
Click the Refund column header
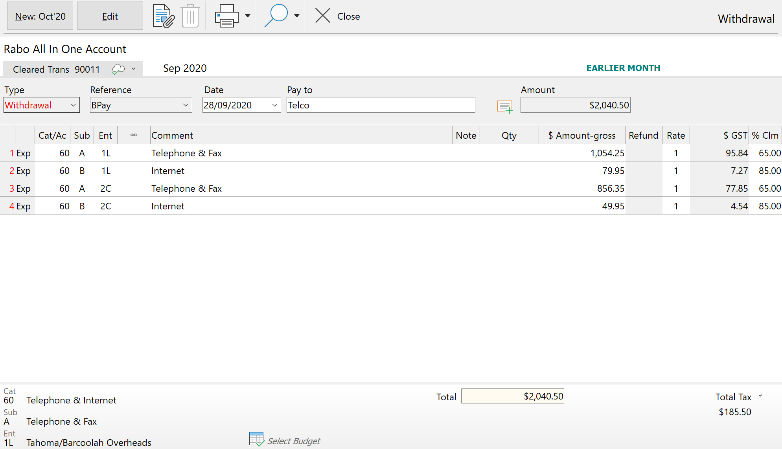point(644,135)
